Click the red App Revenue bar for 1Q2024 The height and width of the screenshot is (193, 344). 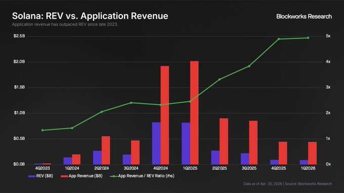tap(76, 159)
